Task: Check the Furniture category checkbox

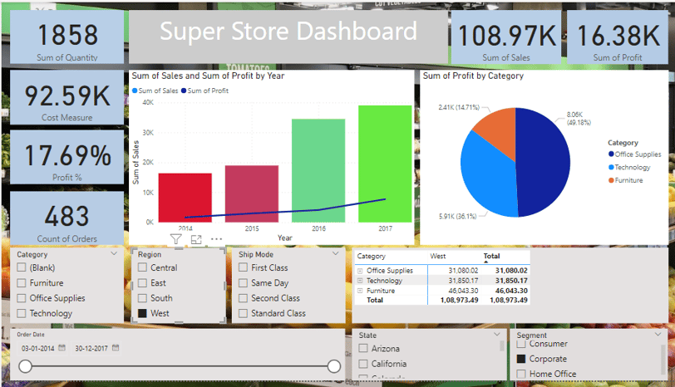Action: tap(22, 283)
